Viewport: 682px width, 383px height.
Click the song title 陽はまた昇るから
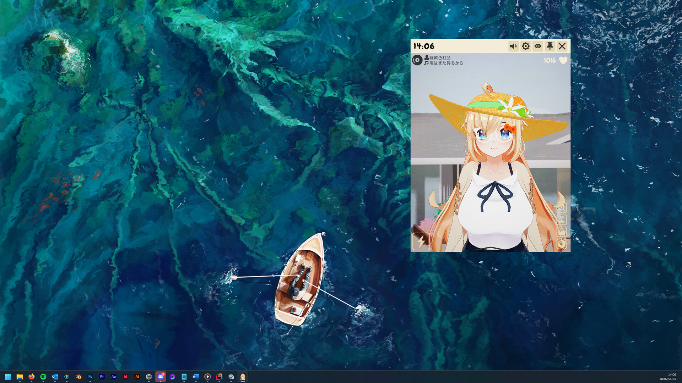click(x=446, y=63)
